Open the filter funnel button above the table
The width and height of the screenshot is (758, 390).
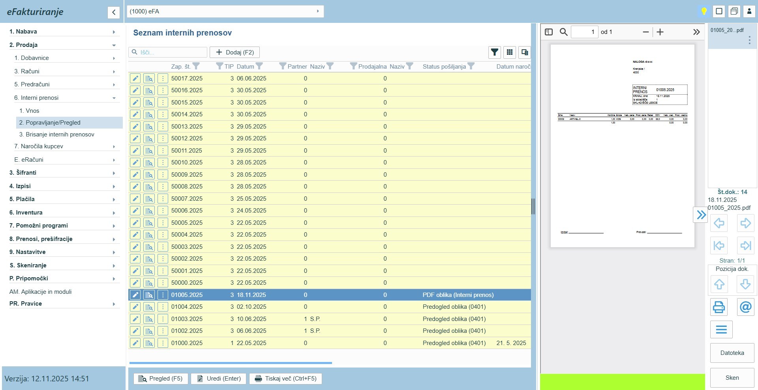tap(494, 52)
